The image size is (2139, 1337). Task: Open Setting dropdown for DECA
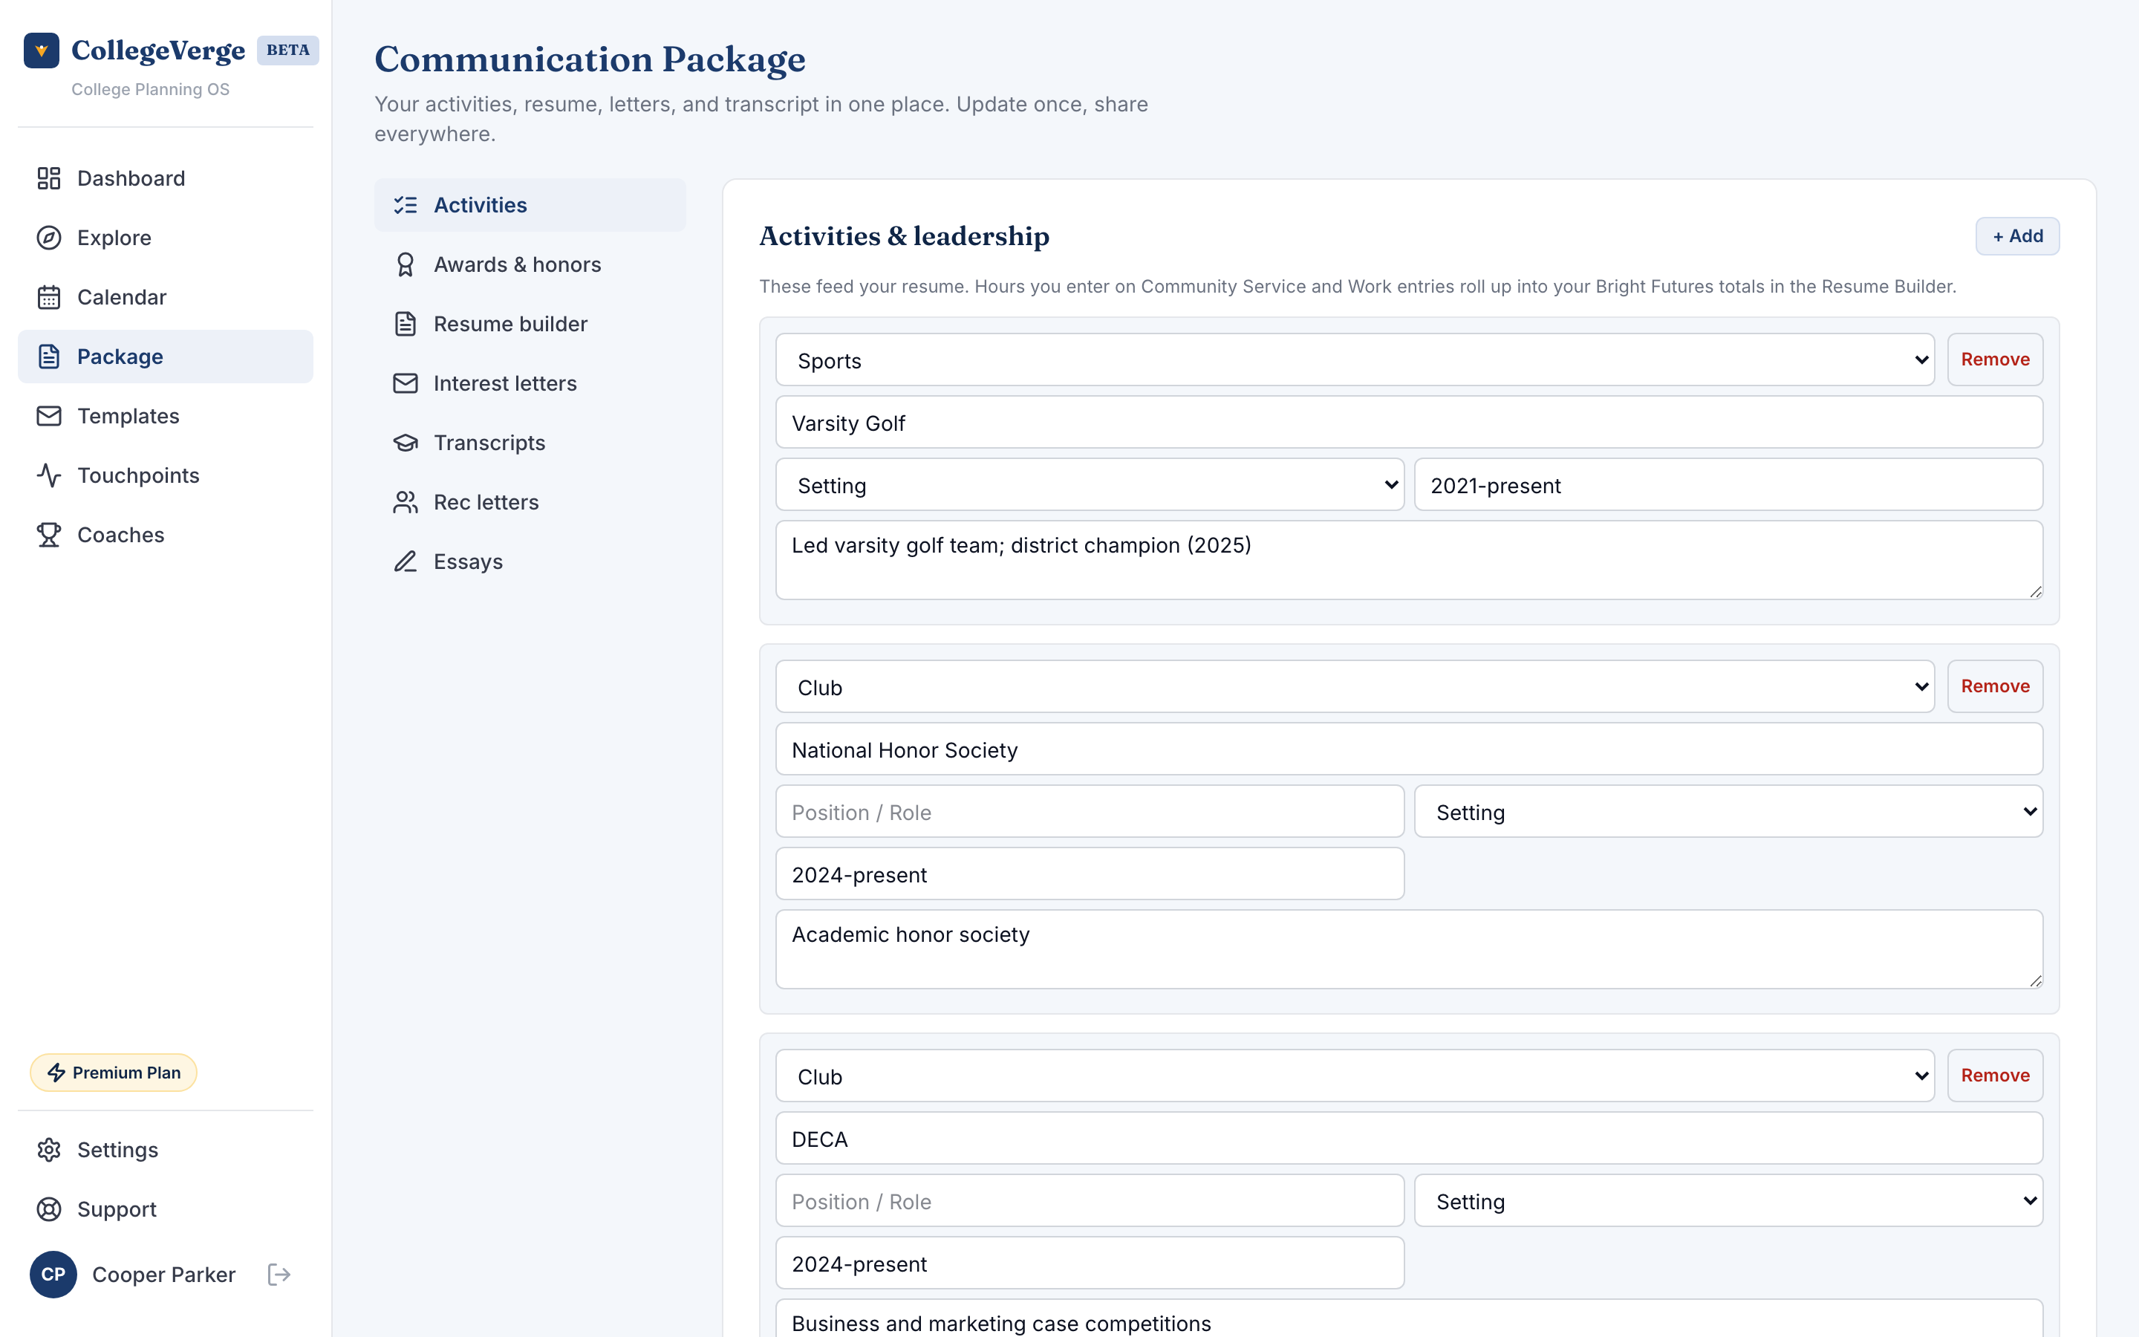tap(1728, 1201)
